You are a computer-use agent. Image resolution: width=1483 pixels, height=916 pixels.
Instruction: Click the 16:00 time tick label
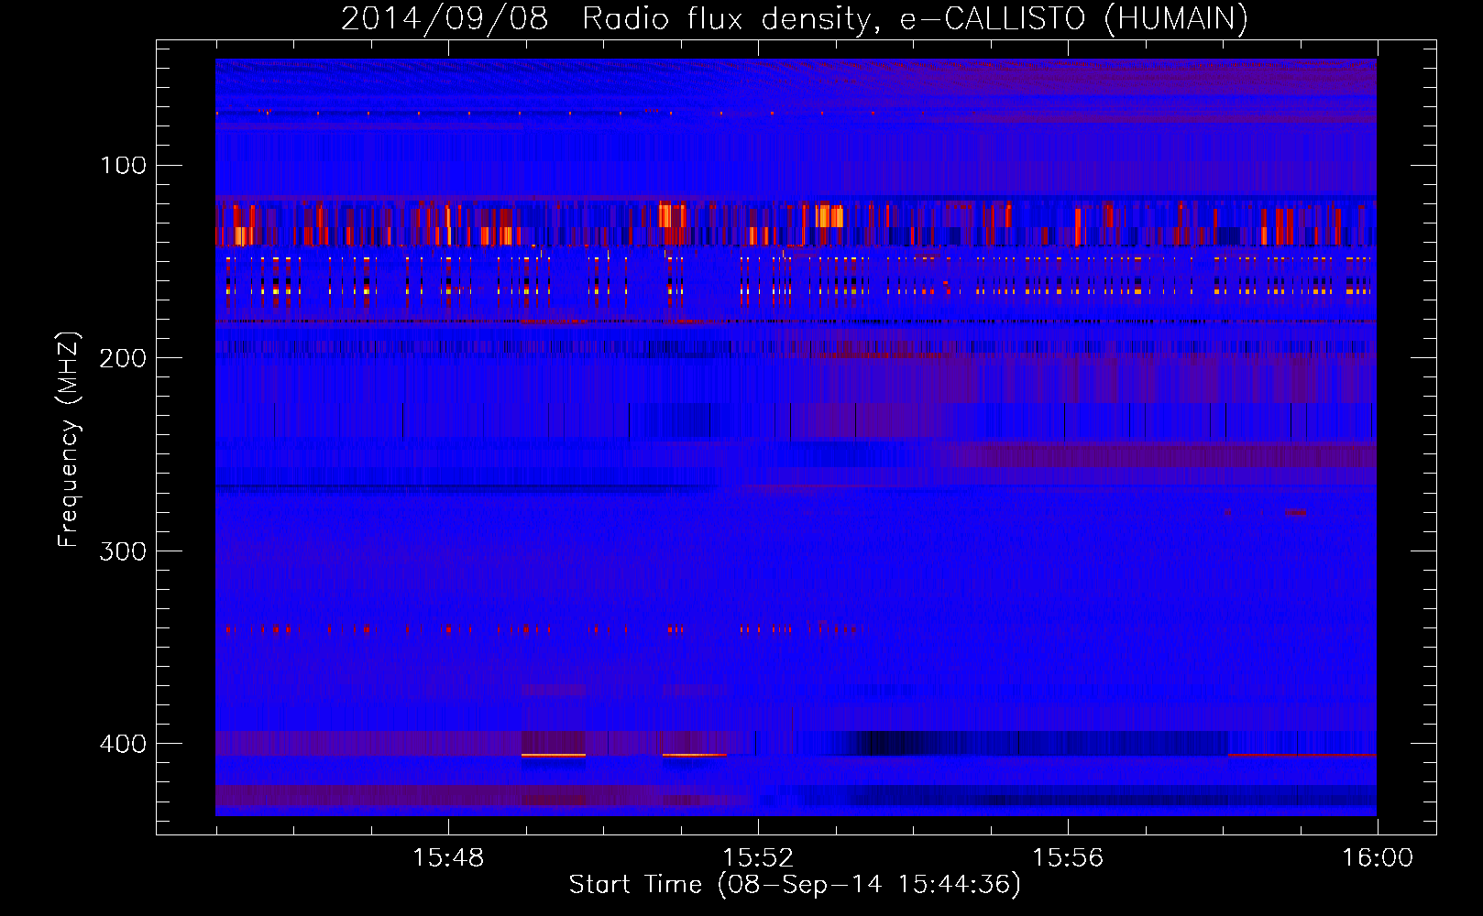coord(1378,858)
